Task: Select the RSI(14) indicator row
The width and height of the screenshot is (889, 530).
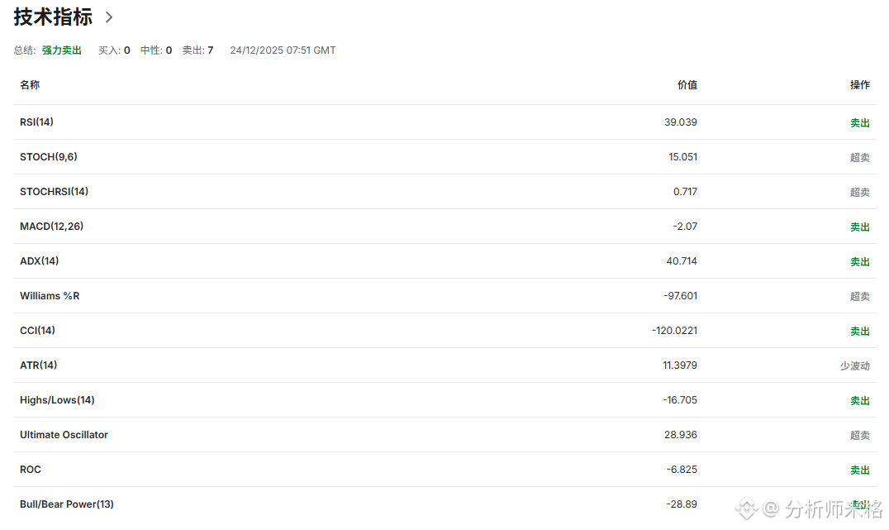Action: tap(444, 122)
